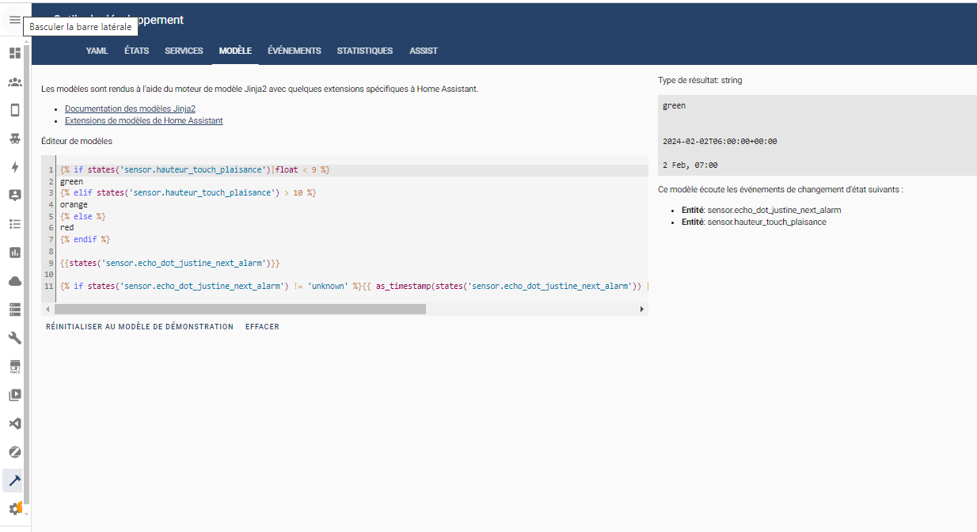Select the hammer developer tools icon
Viewport: 977px width, 532px height.
(x=14, y=481)
